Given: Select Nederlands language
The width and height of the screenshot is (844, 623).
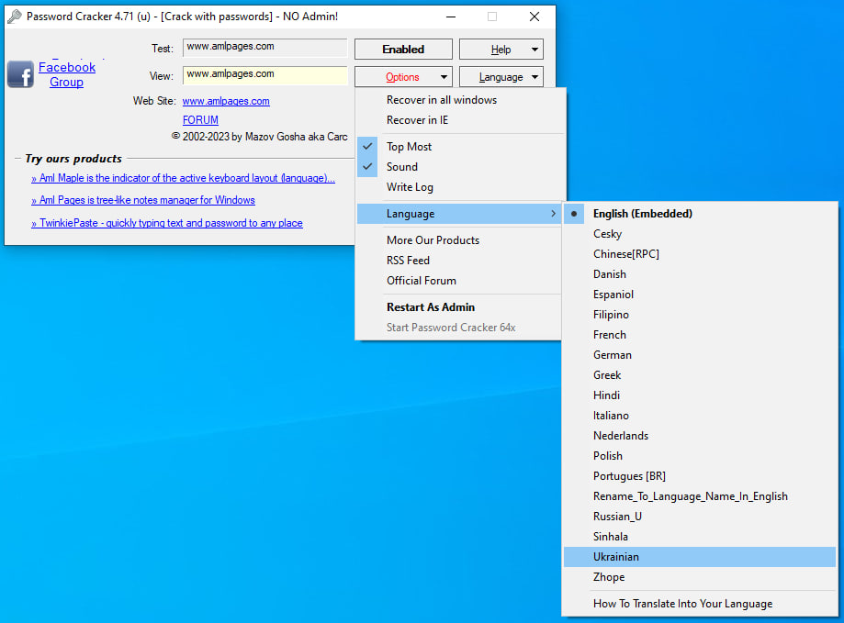Looking at the screenshot, I should pyautogui.click(x=700, y=436).
